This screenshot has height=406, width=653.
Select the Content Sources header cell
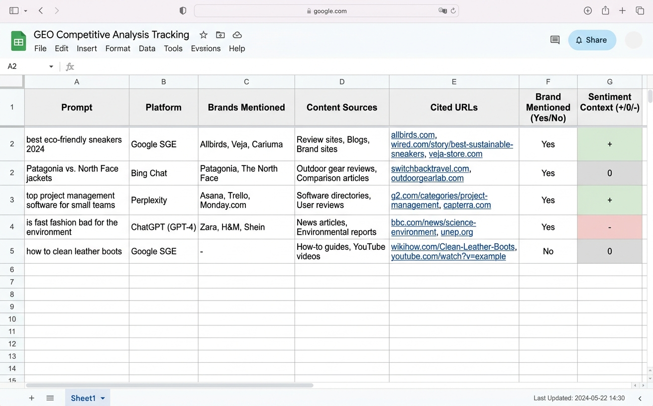(342, 107)
